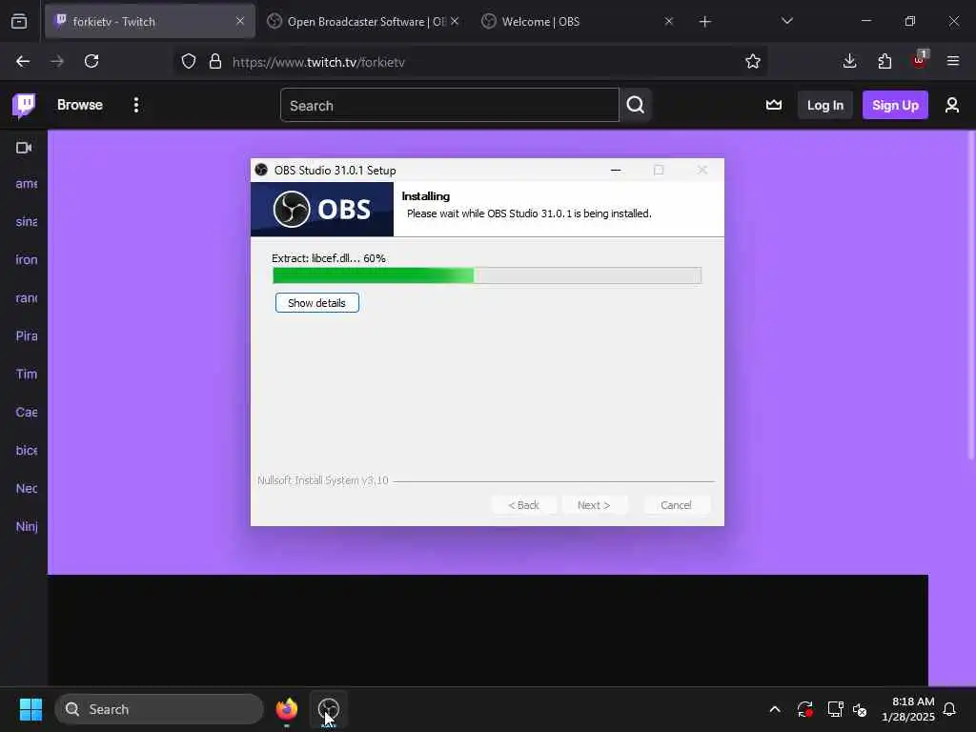976x732 pixels.
Task: Go back with the browser back arrow
Action: point(23,62)
